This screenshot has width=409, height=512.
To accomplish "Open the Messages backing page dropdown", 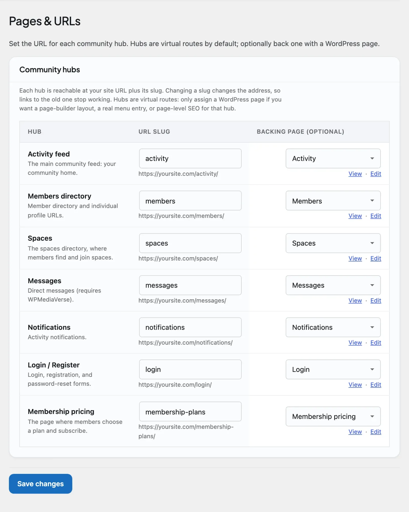I will click(x=333, y=285).
